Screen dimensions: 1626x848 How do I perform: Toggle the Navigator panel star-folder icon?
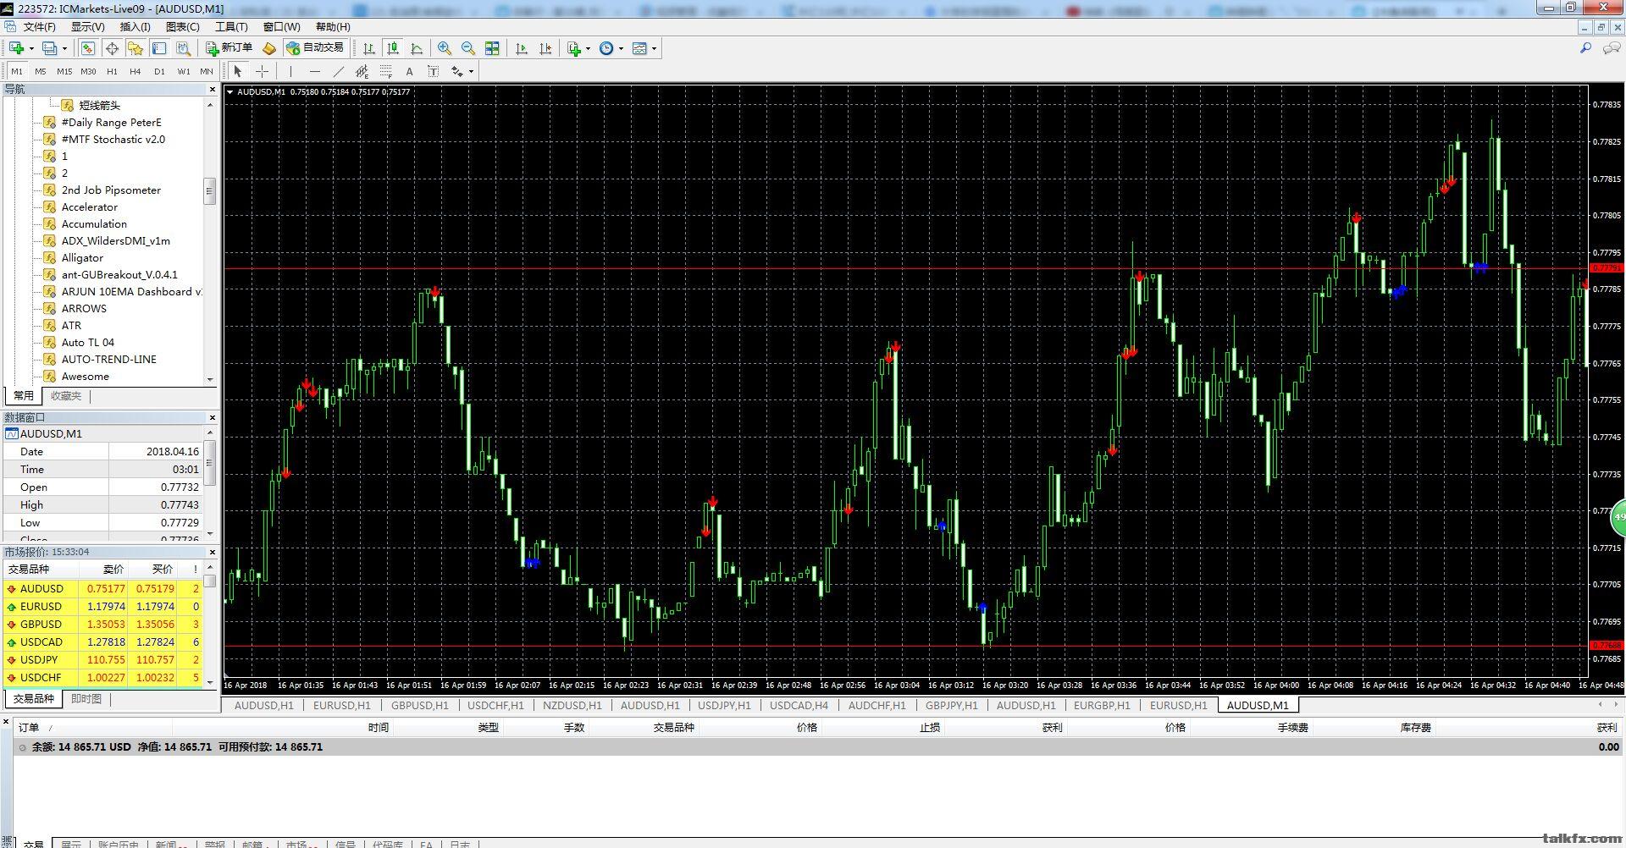coord(135,48)
